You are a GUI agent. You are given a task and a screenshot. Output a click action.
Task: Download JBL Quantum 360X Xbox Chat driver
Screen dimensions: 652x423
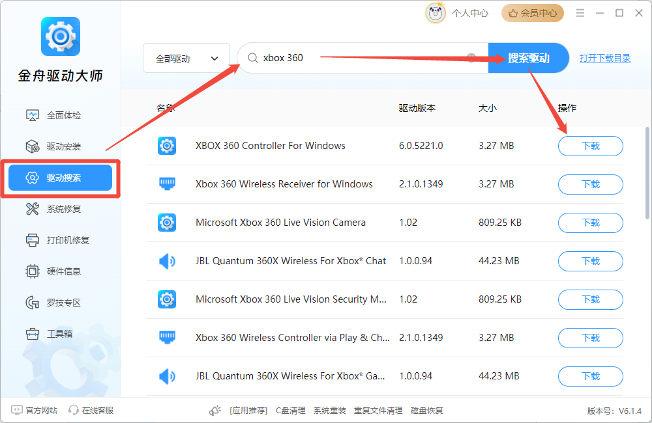pyautogui.click(x=591, y=261)
